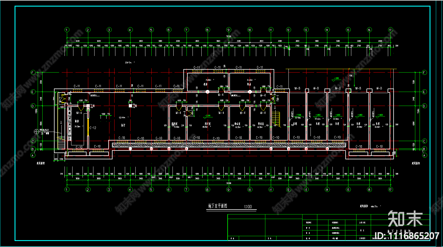The image size is (443, 247).
Task: Select the C-12 window label
Action: 93,128
